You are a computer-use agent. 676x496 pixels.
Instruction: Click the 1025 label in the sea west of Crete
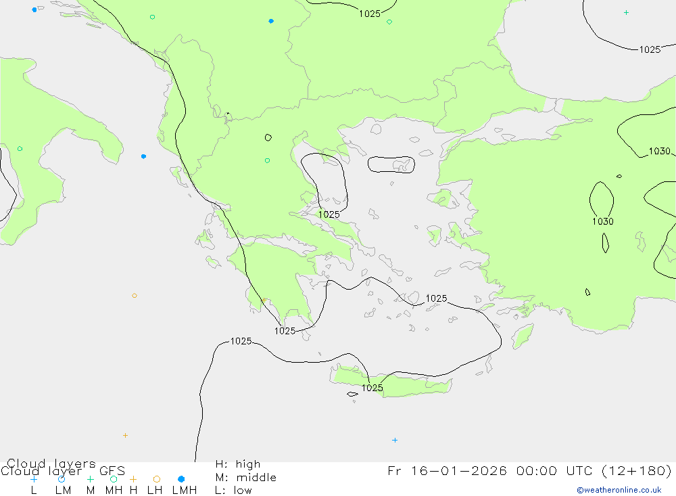[x=241, y=342]
